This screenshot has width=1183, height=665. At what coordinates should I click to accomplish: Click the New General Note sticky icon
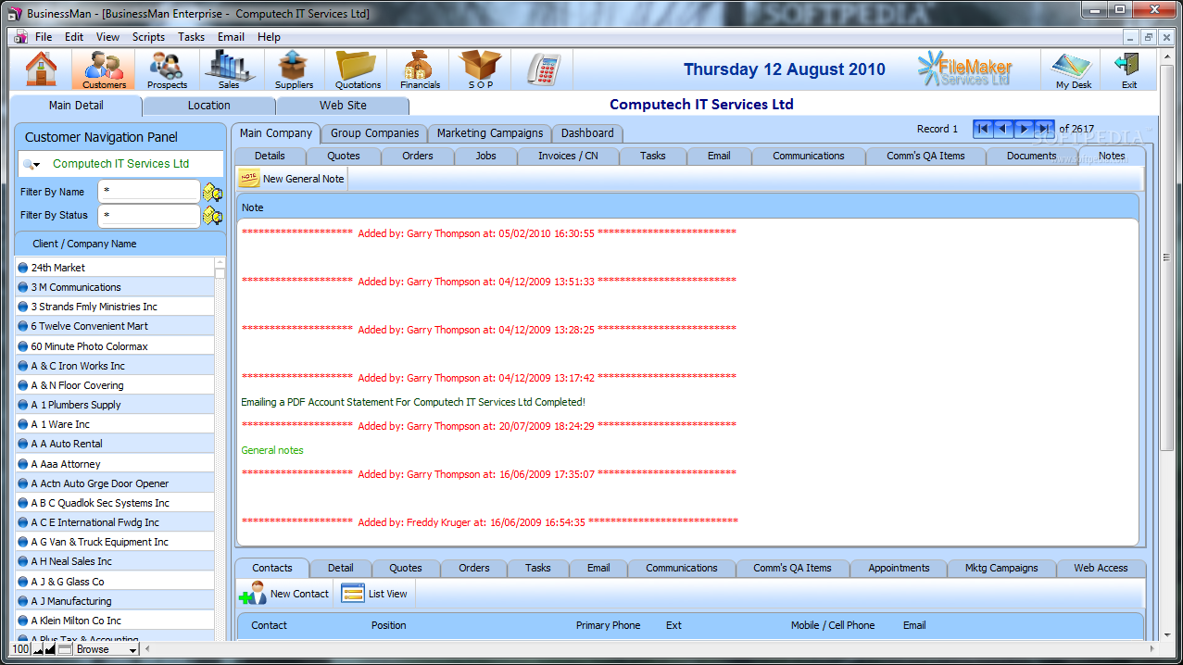click(x=249, y=179)
